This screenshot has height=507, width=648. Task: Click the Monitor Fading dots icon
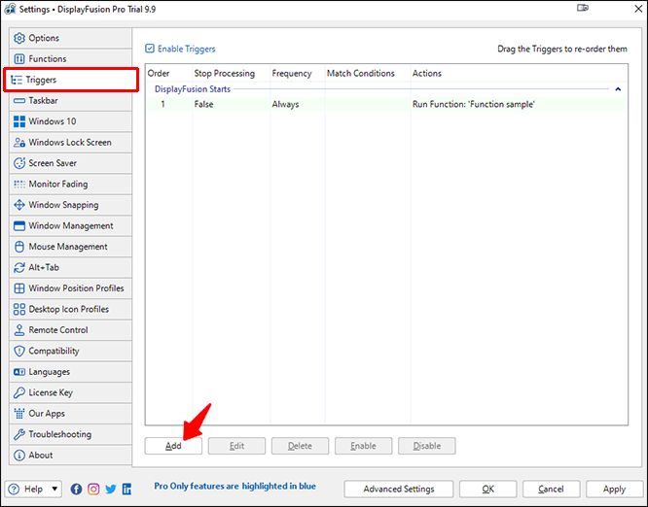point(19,184)
